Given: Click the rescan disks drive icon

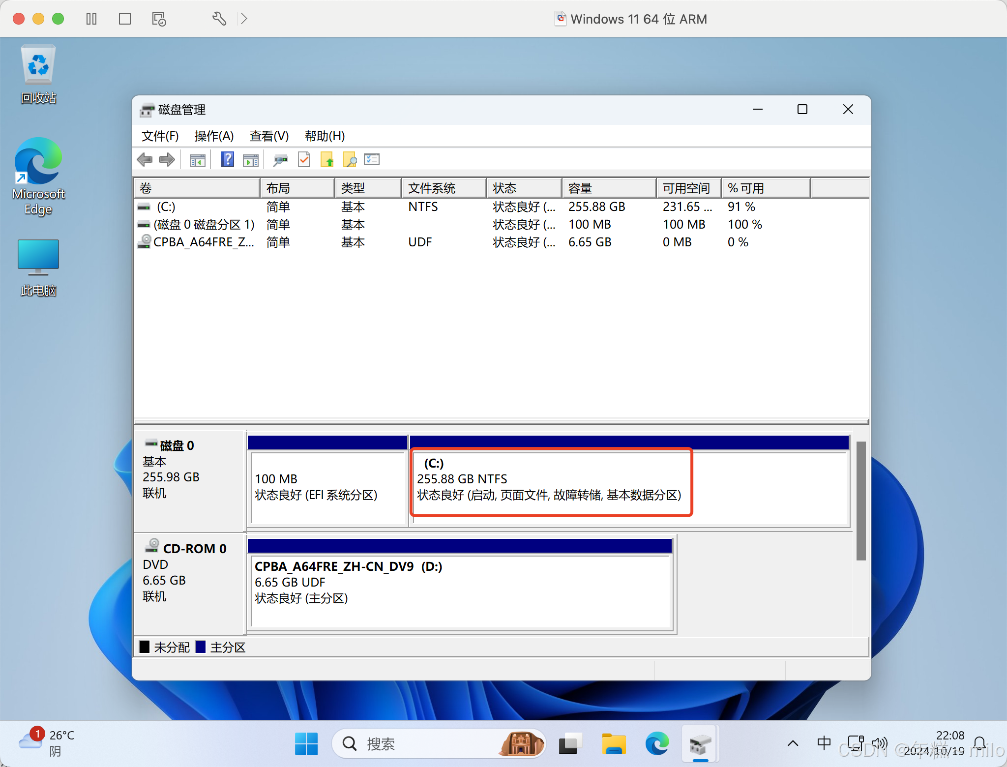Looking at the screenshot, I should click(x=281, y=160).
